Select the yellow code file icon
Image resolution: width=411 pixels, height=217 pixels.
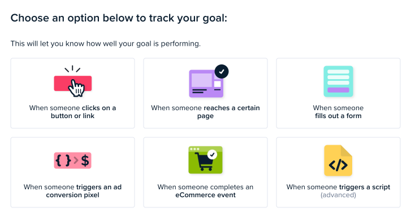[338, 160]
